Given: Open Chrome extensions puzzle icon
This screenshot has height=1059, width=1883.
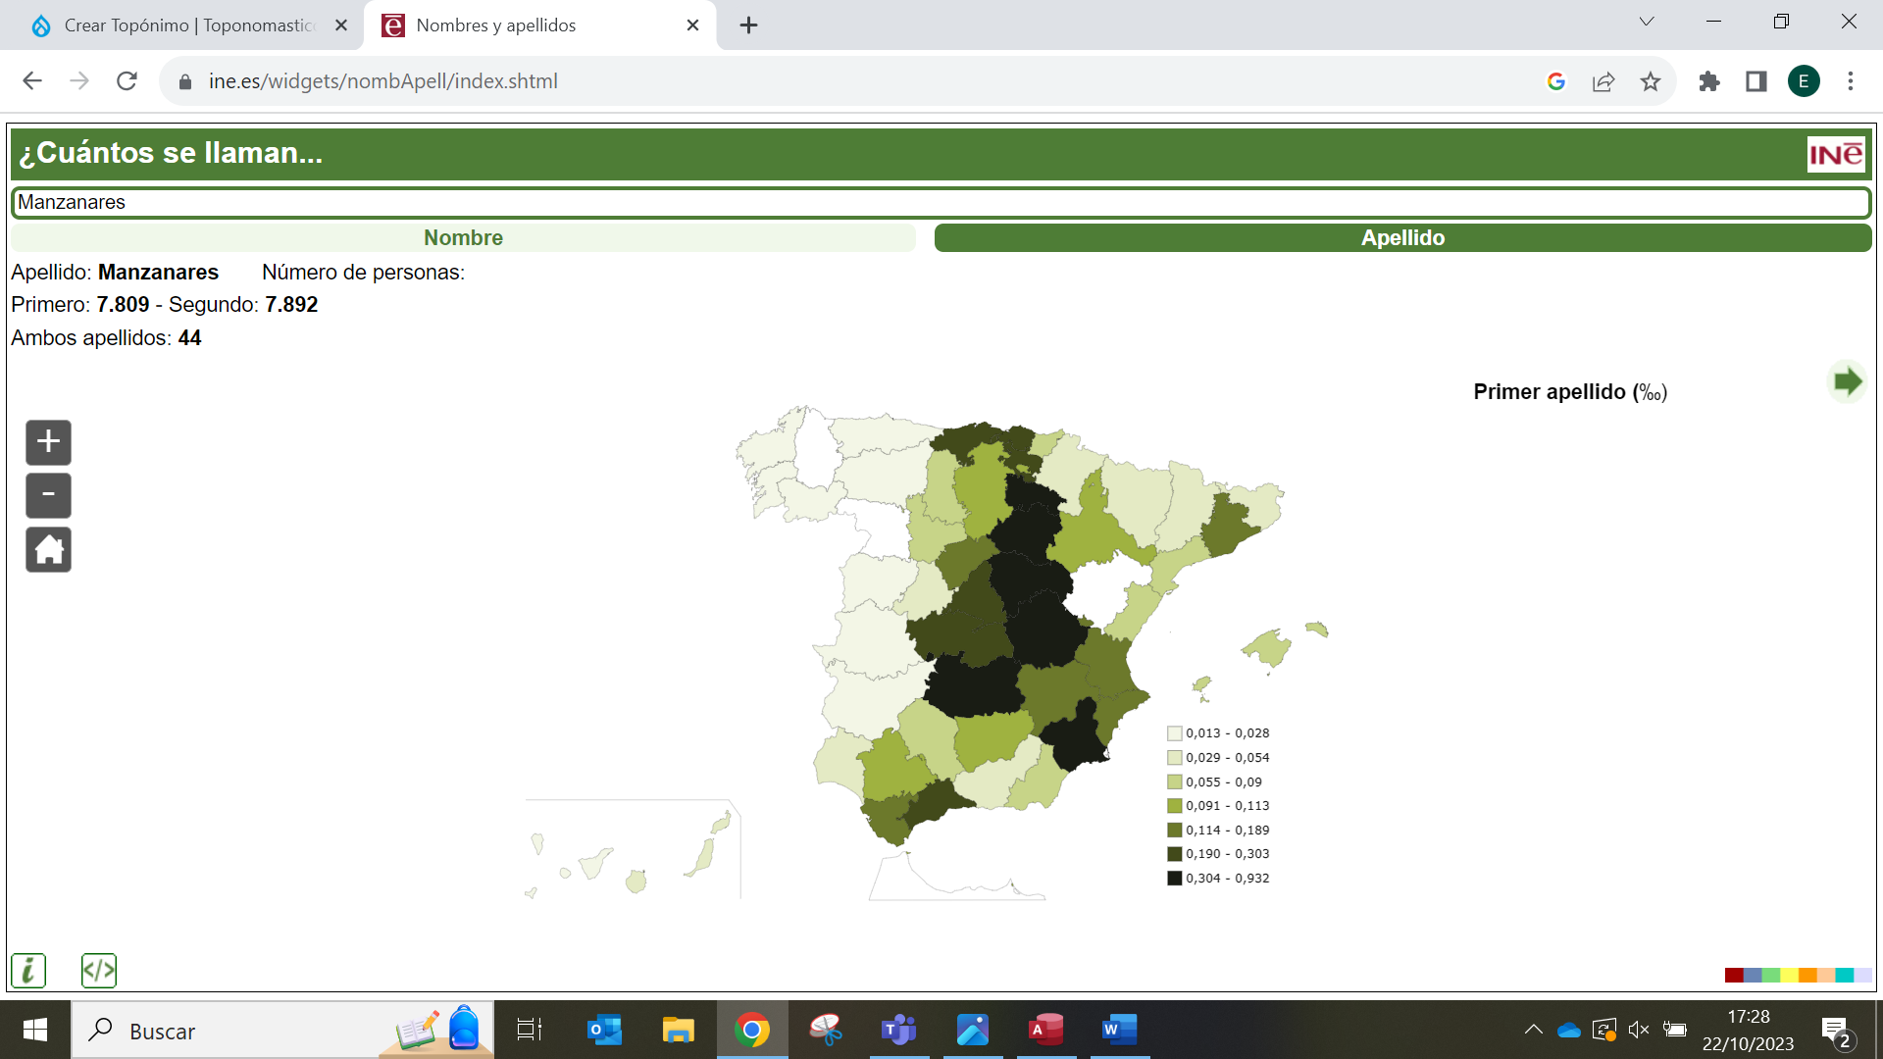Looking at the screenshot, I should (1709, 81).
